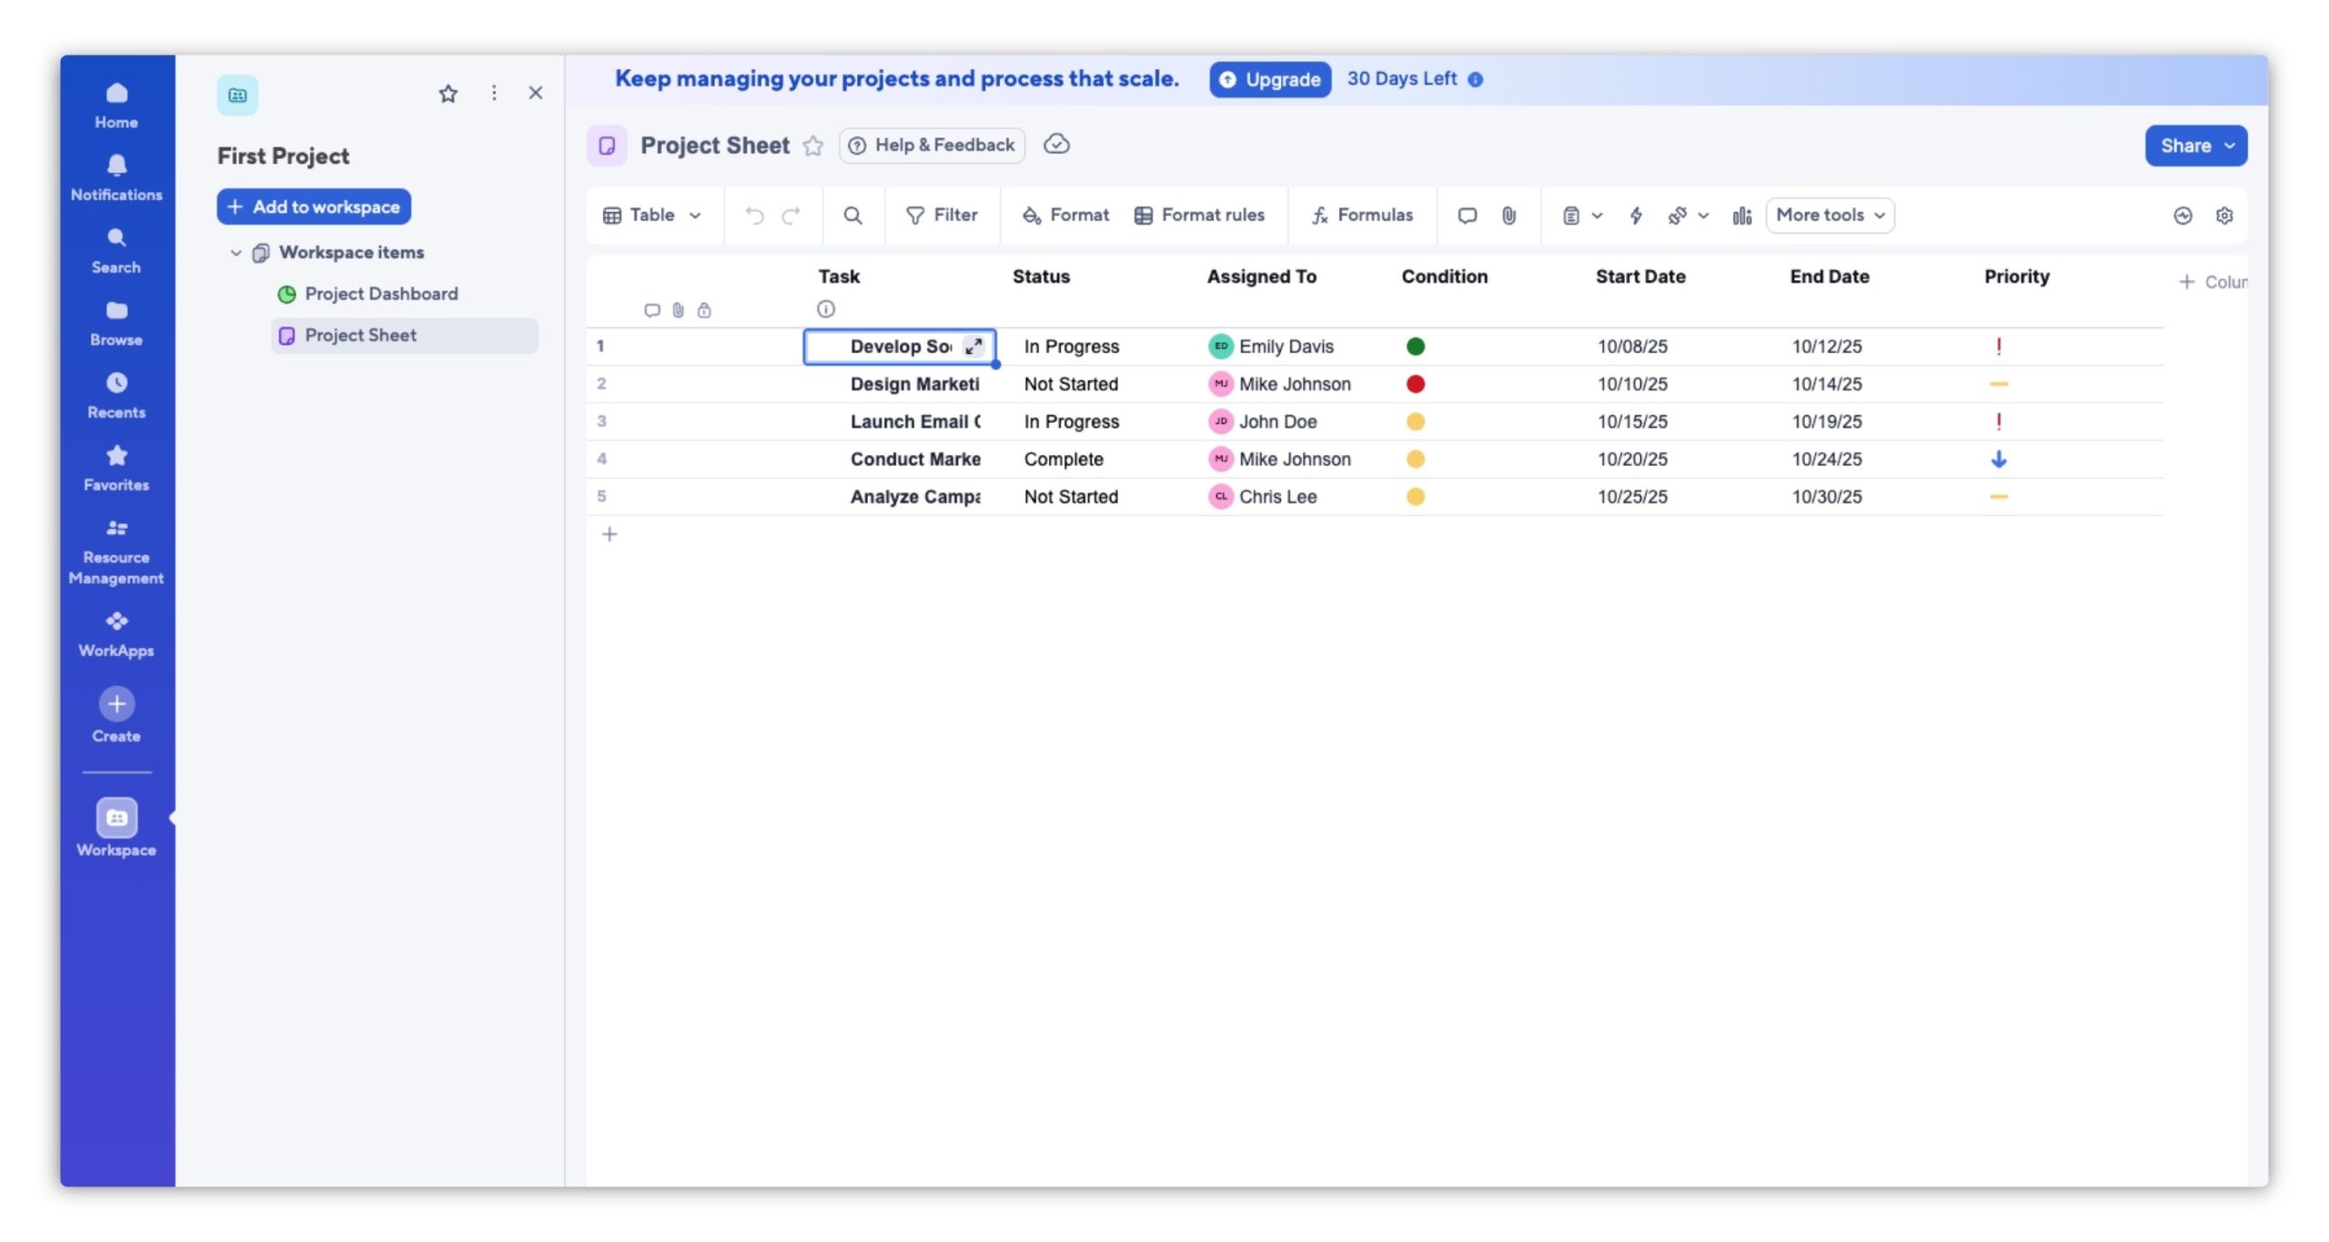2329x1242 pixels.
Task: Open the Table view dropdown
Action: [x=652, y=216]
